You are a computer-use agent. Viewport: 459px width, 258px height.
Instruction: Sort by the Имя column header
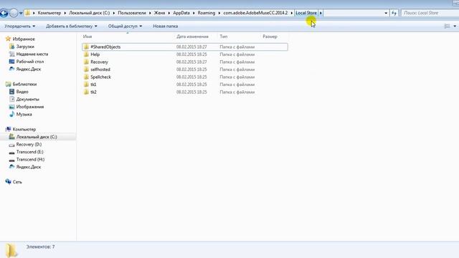tap(87, 37)
